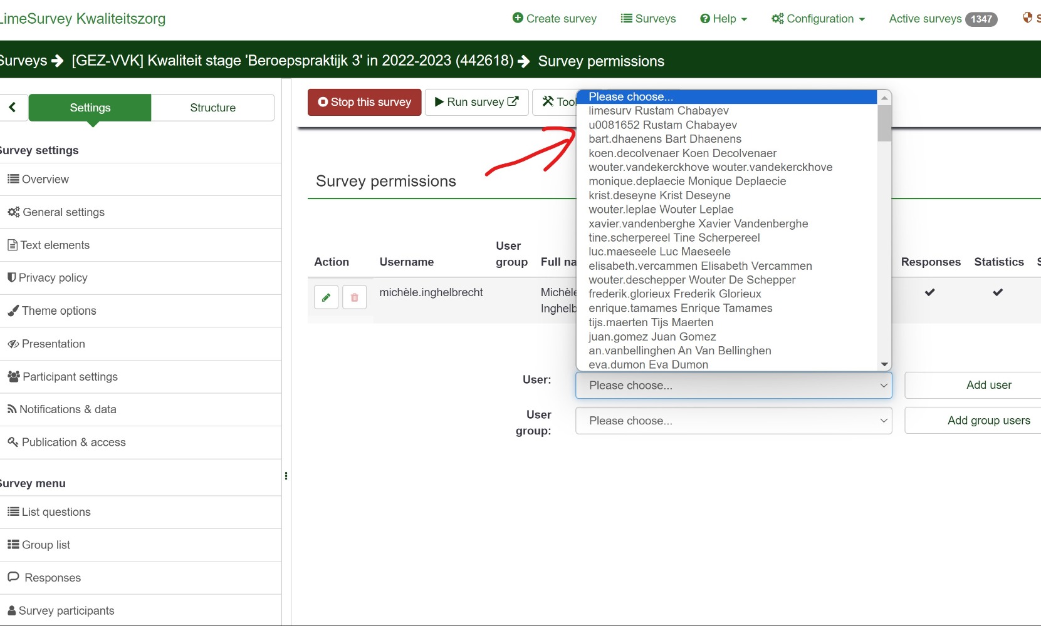
Task: Switch to the Structure tab
Action: 212,108
